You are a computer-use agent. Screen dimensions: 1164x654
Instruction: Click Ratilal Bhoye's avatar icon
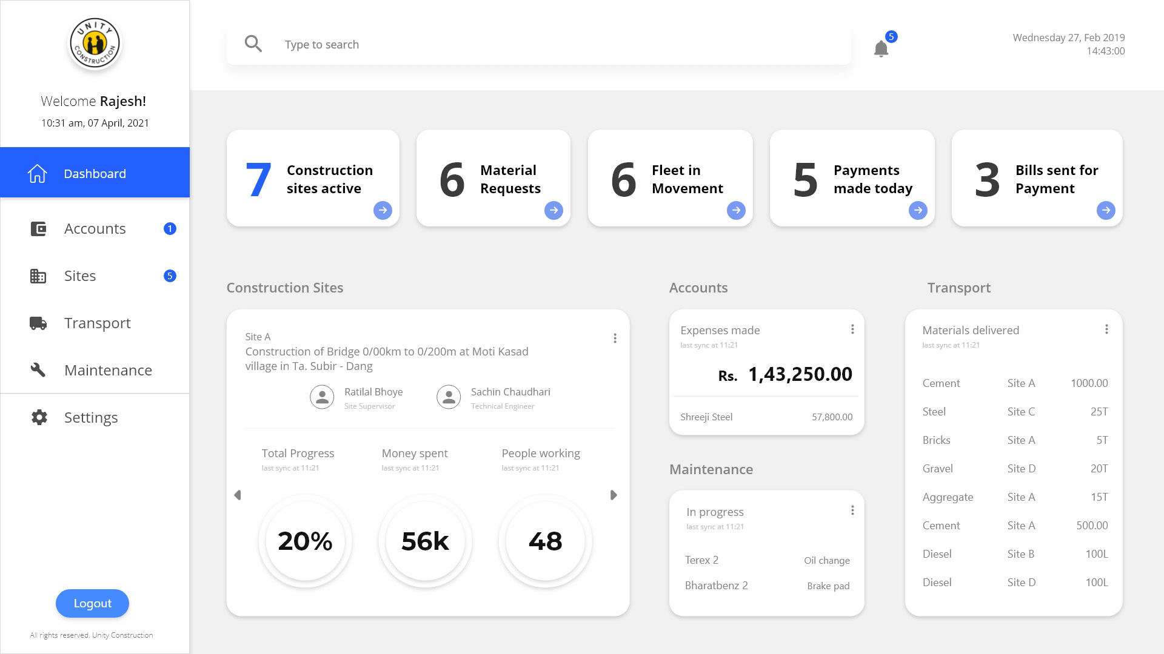(322, 397)
